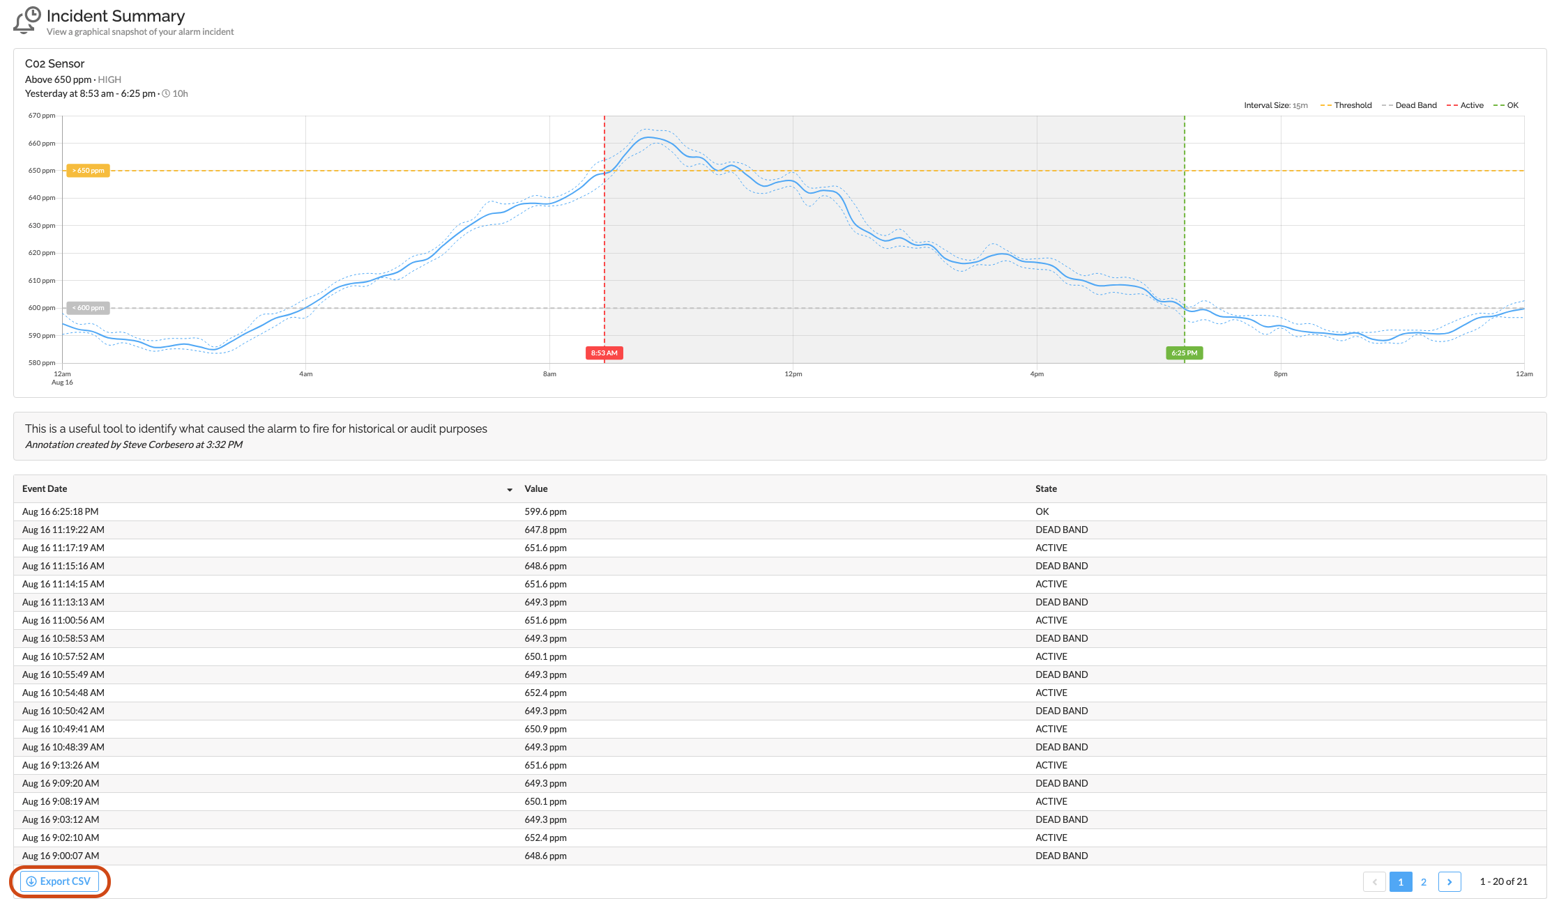Select the Aug 16 11:13:13 AM event

click(x=779, y=602)
